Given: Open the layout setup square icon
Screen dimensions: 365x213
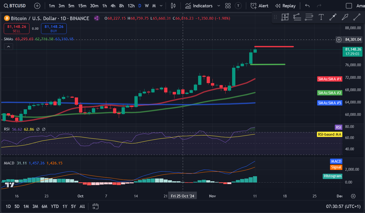Looking at the screenshot, I should [x=349, y=6].
